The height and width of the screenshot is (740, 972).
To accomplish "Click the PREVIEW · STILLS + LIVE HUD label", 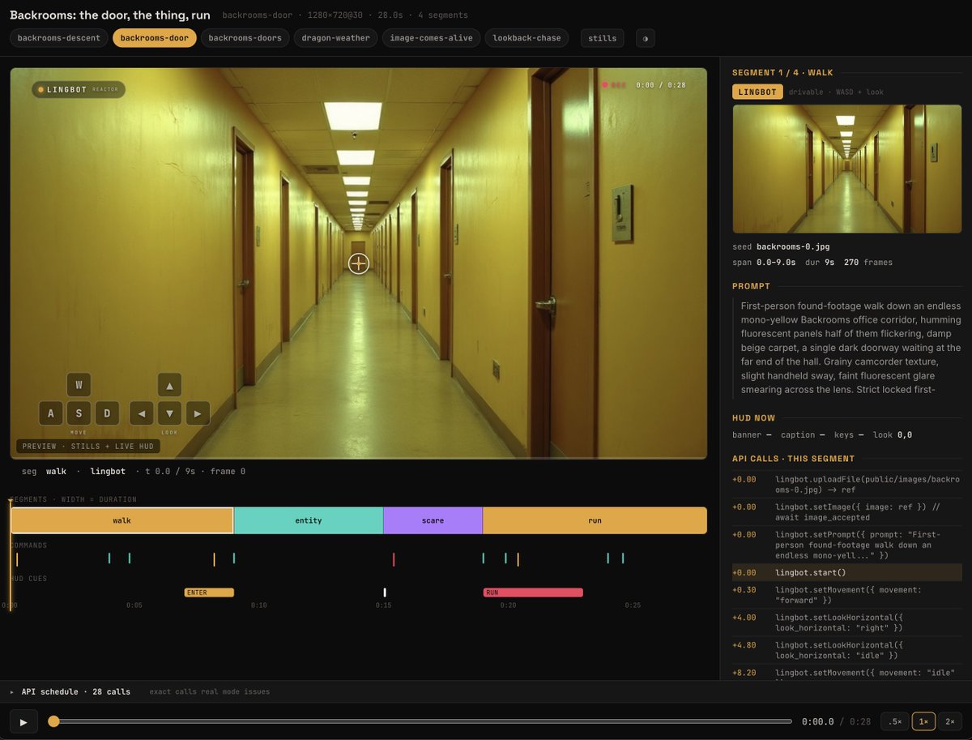I will click(89, 446).
